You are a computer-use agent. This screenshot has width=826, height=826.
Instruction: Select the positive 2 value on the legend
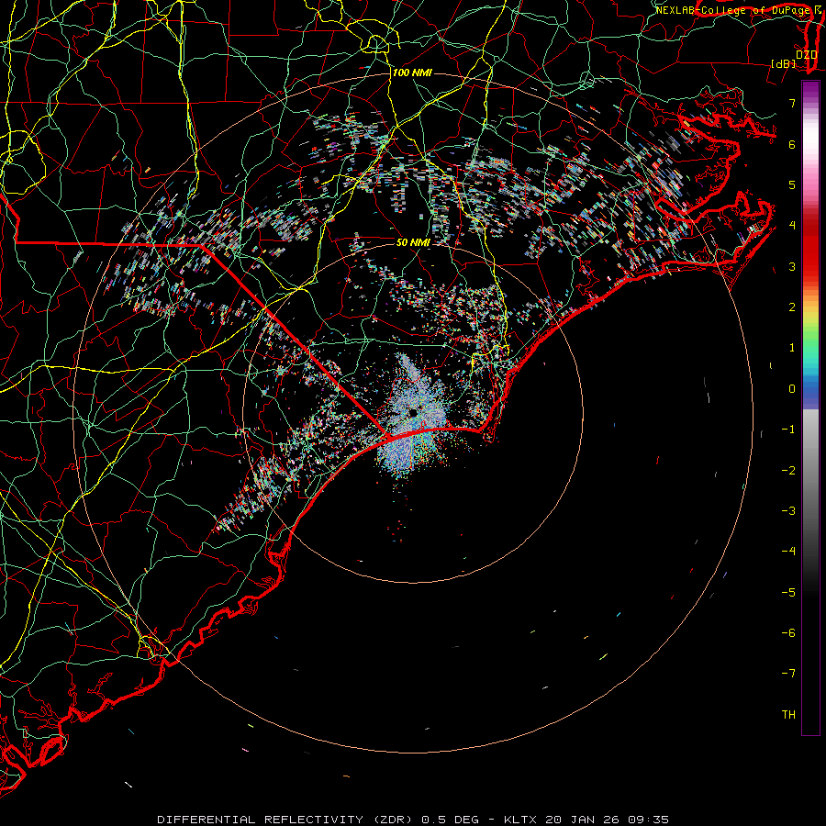point(792,307)
